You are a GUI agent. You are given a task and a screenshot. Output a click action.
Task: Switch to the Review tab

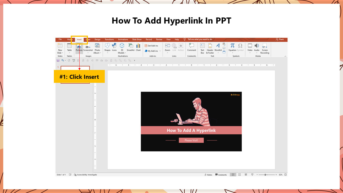159,39
